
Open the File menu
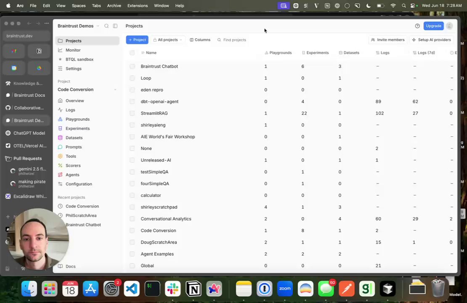[33, 5]
